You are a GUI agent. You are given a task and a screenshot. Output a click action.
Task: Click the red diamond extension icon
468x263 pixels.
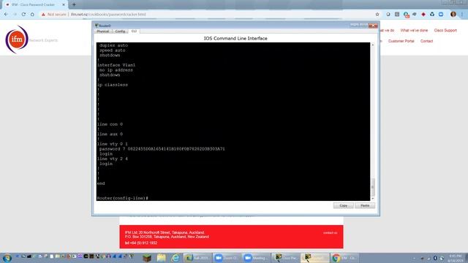(423, 15)
